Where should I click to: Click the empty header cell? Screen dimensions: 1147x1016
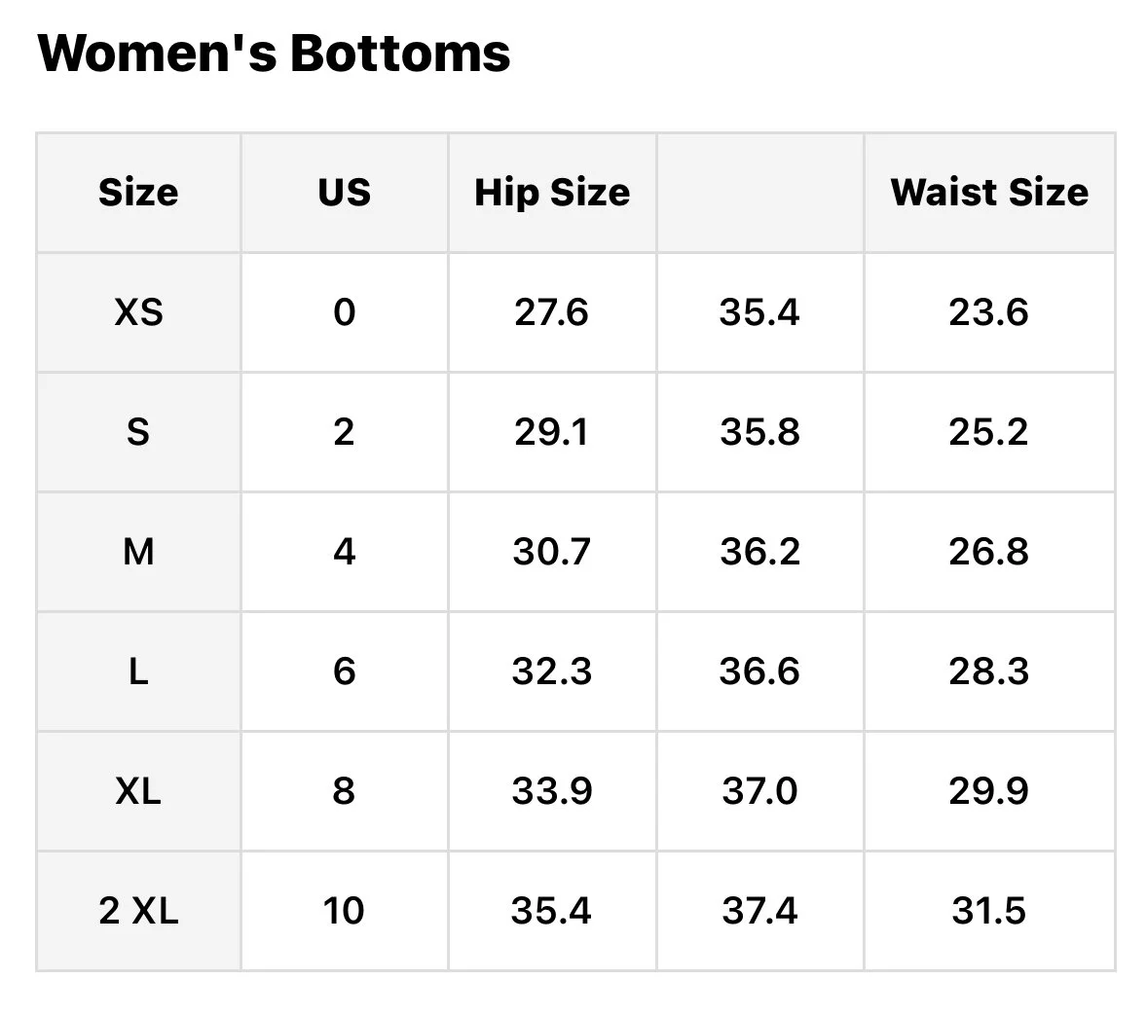[760, 193]
